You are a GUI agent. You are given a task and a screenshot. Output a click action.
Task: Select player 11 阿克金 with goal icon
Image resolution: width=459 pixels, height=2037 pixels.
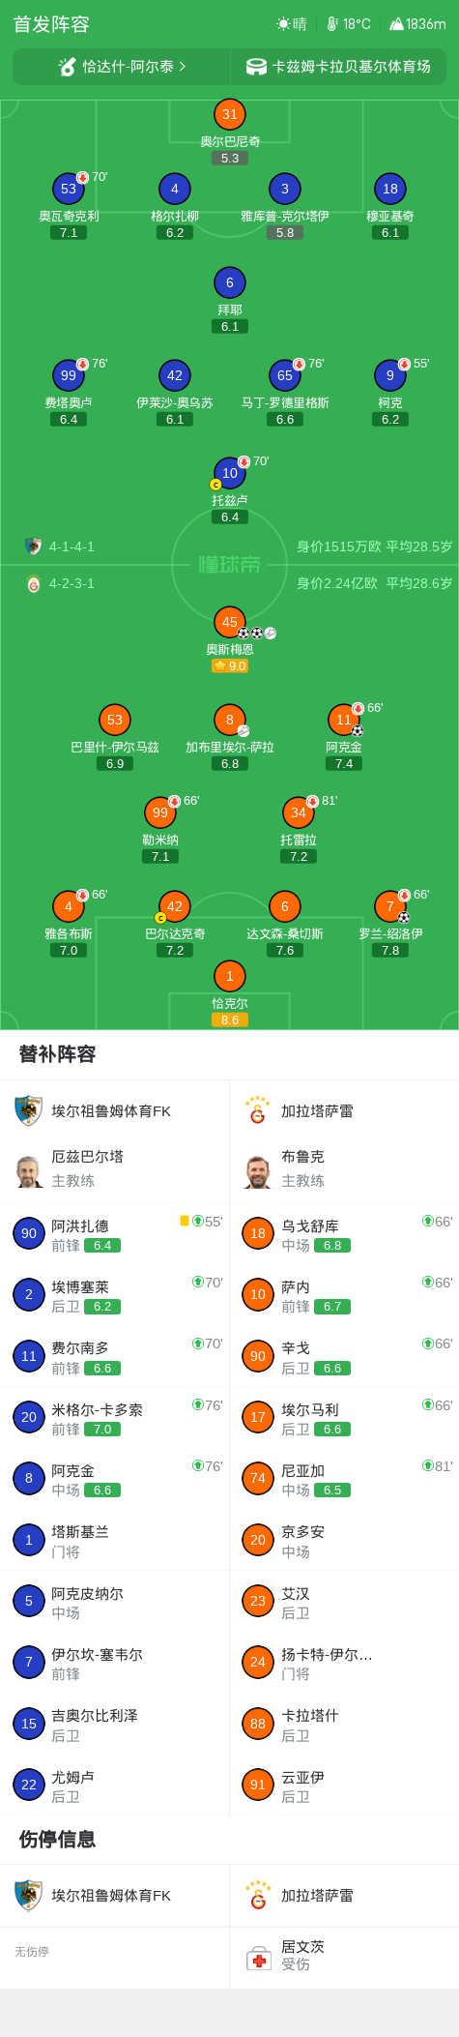tap(344, 720)
